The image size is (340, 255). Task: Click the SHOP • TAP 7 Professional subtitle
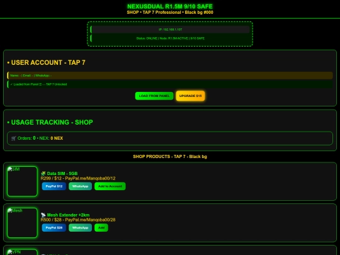[170, 13]
